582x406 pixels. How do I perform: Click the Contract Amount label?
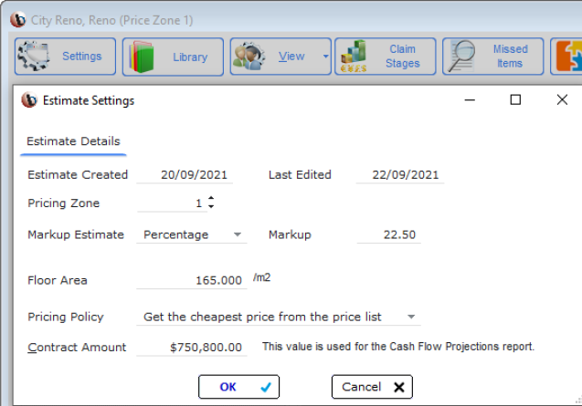tap(77, 348)
